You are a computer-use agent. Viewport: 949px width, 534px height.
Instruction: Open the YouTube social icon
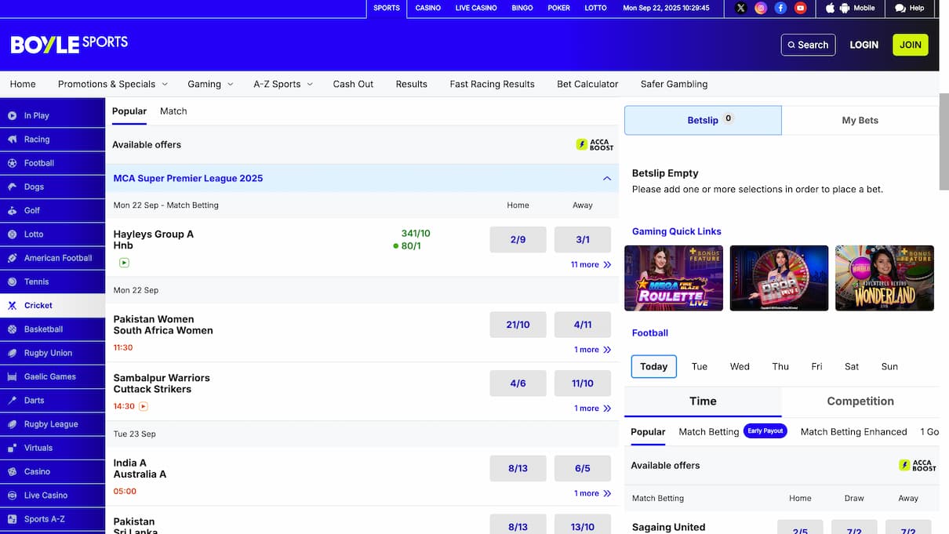point(800,8)
